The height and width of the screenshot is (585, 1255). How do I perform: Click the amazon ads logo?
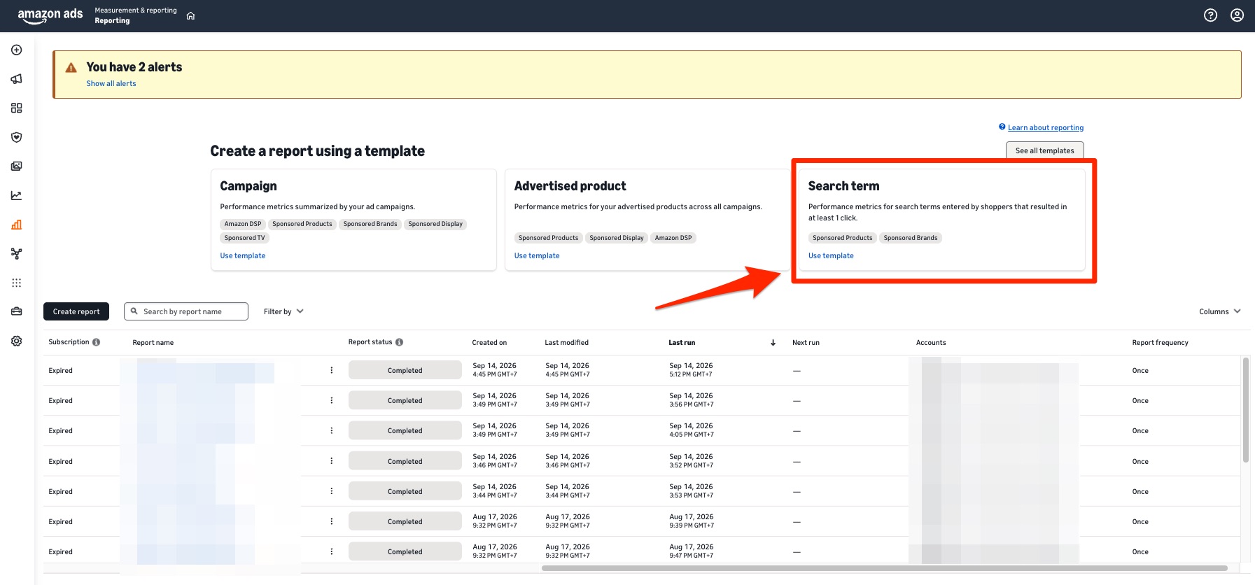[50, 15]
